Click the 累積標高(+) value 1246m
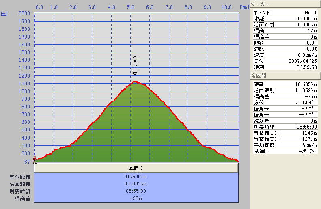321x209 pixels. click(x=309, y=133)
